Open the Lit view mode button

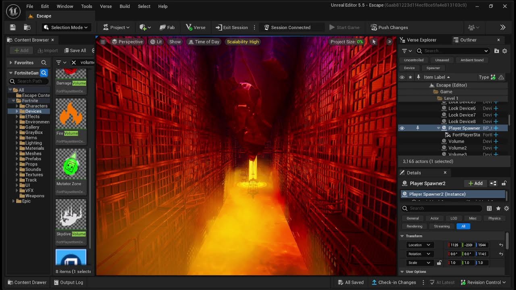pyautogui.click(x=156, y=42)
